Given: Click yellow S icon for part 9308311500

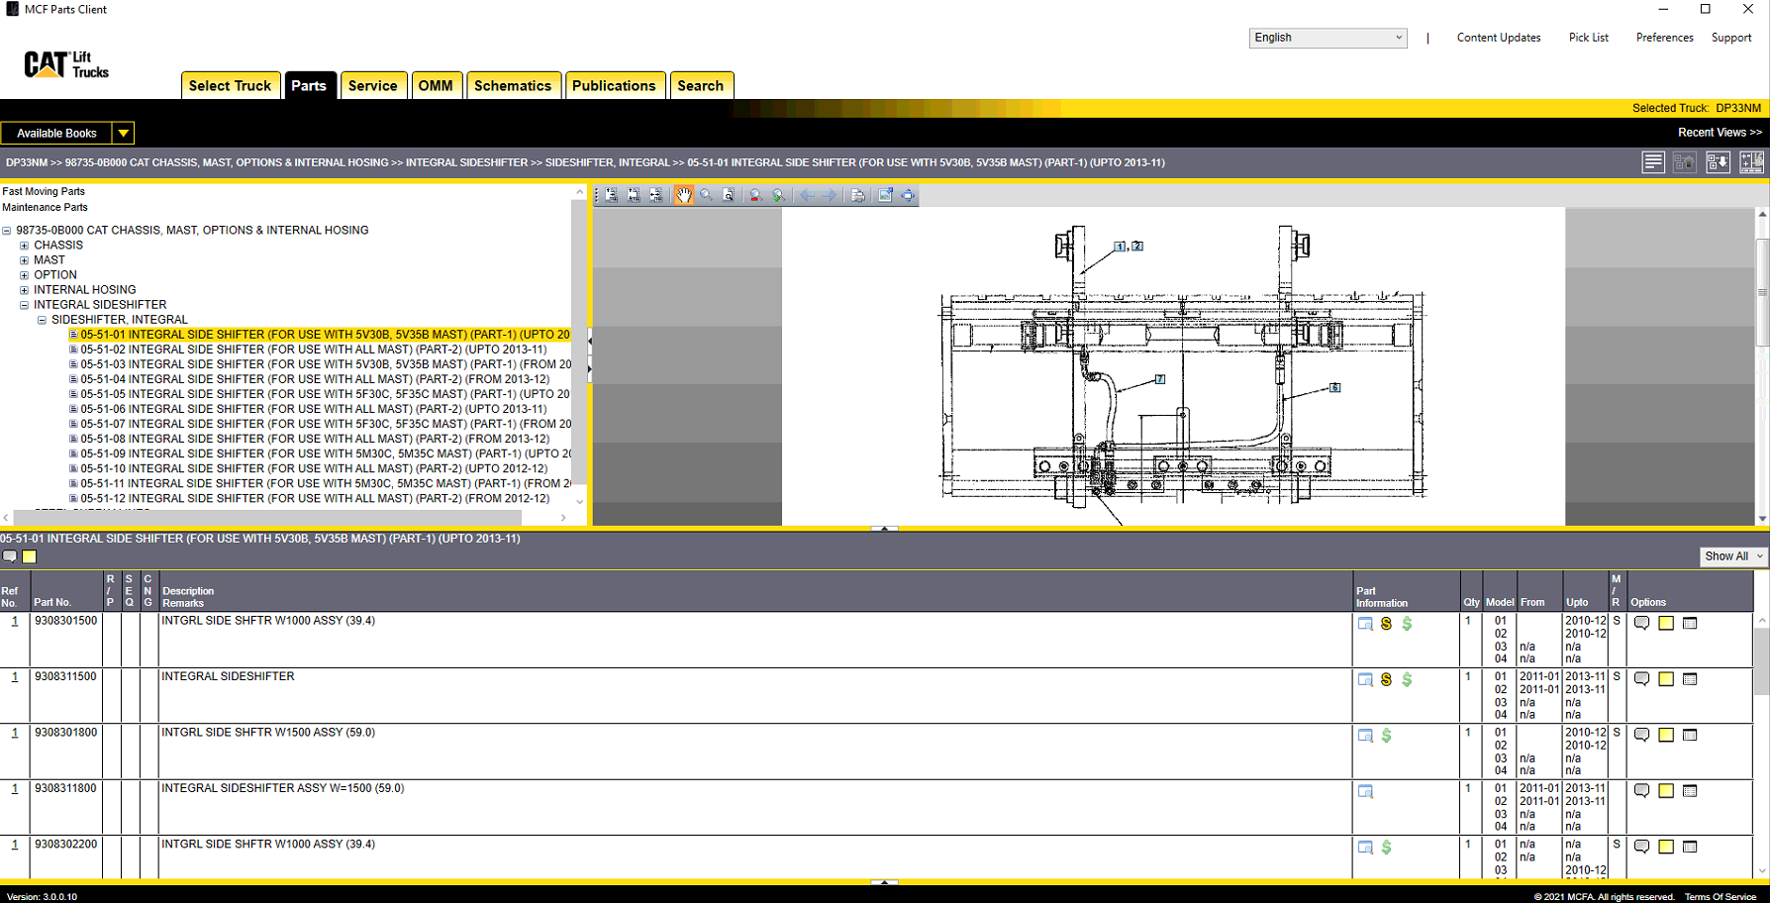Looking at the screenshot, I should tap(1386, 680).
